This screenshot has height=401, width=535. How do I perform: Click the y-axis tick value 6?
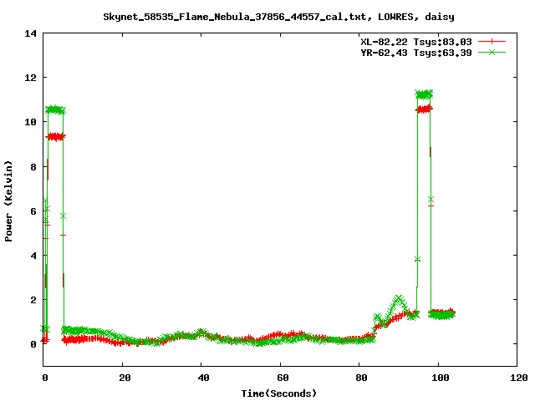pyautogui.click(x=33, y=211)
